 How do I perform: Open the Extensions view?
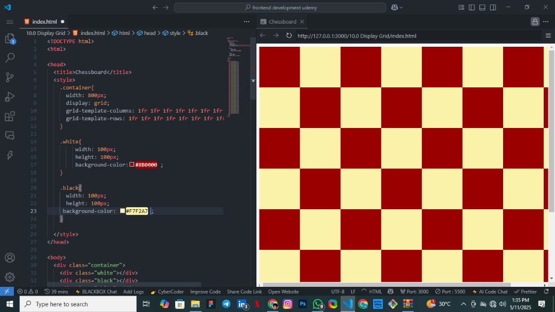click(x=10, y=116)
